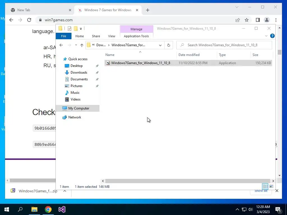Image resolution: width=287 pixels, height=215 pixels.
Task: Sort files by the Size column
Action: click(x=255, y=55)
